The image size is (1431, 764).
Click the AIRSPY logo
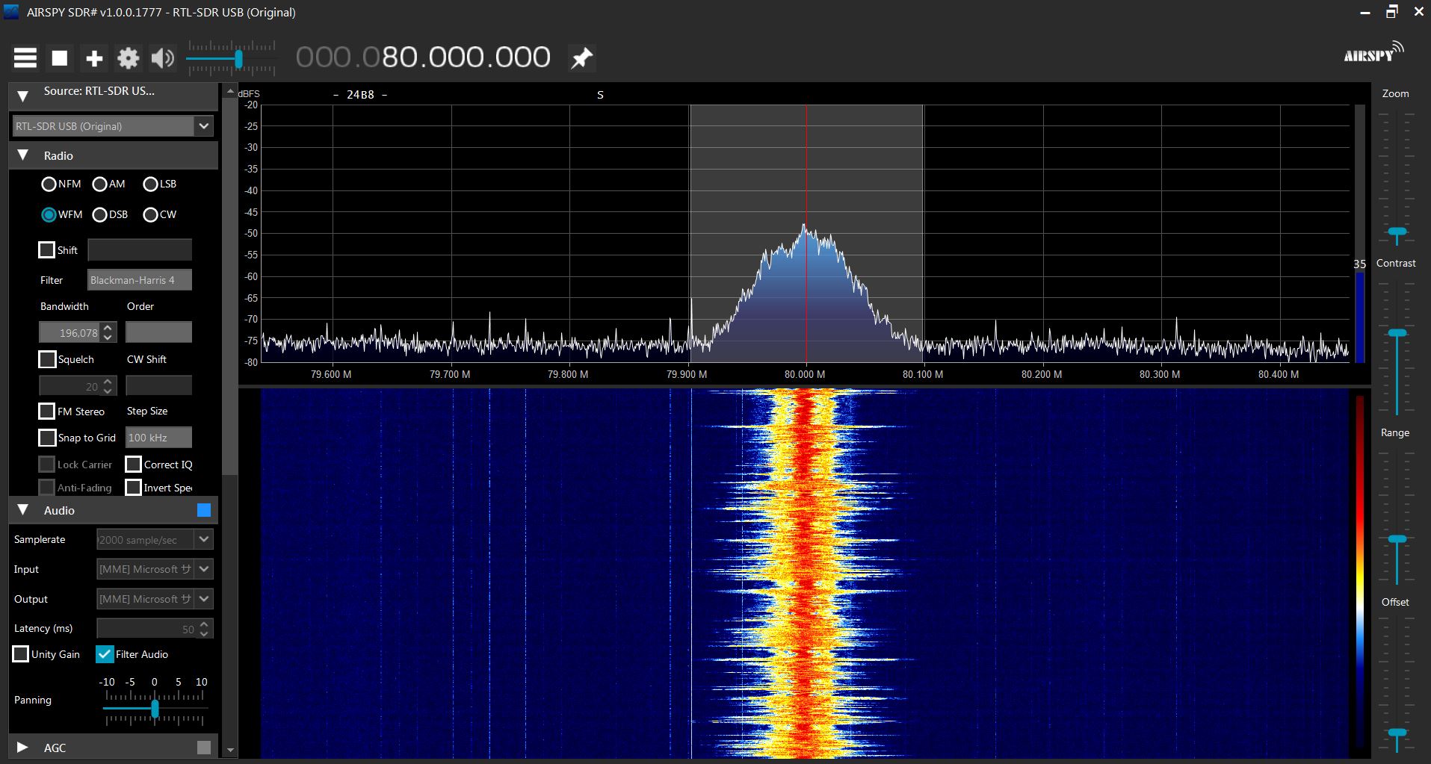coord(1373,53)
